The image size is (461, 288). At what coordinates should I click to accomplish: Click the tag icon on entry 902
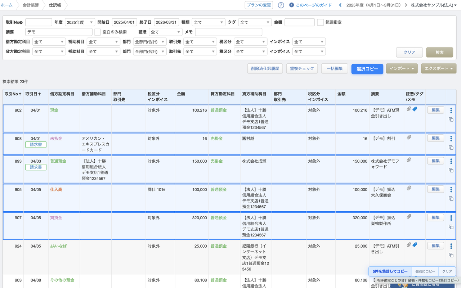click(415, 109)
